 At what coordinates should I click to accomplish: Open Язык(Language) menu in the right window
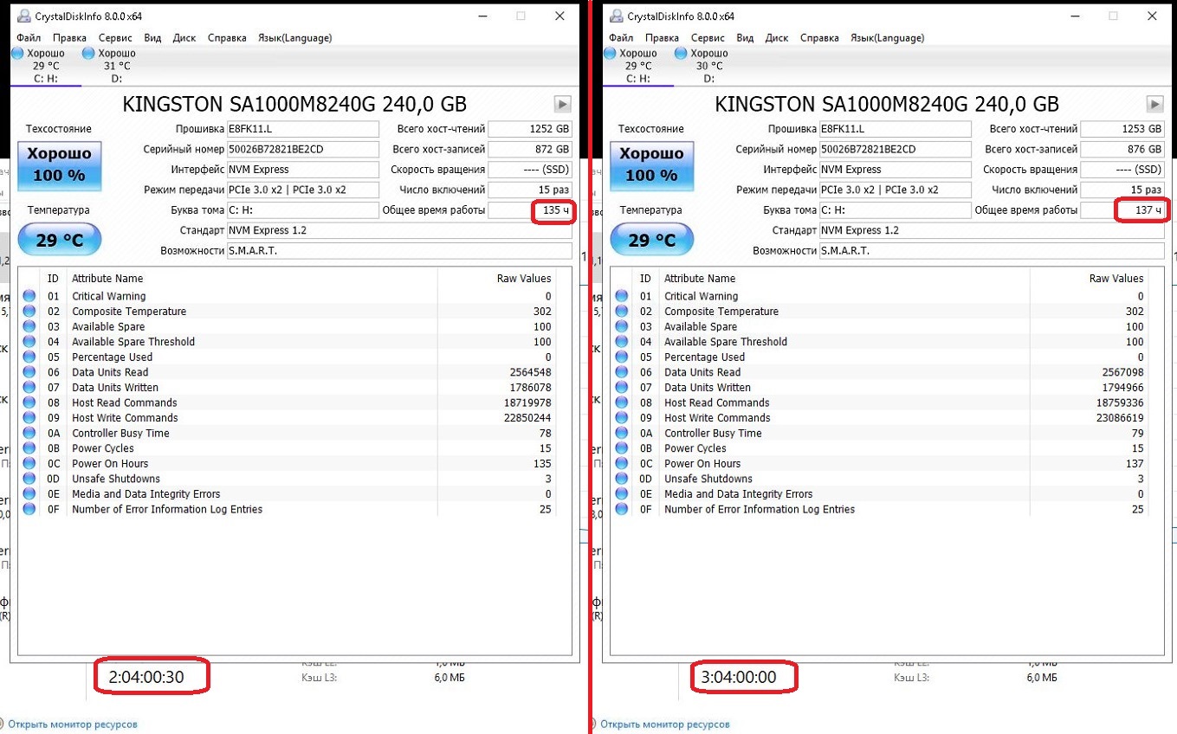[888, 38]
